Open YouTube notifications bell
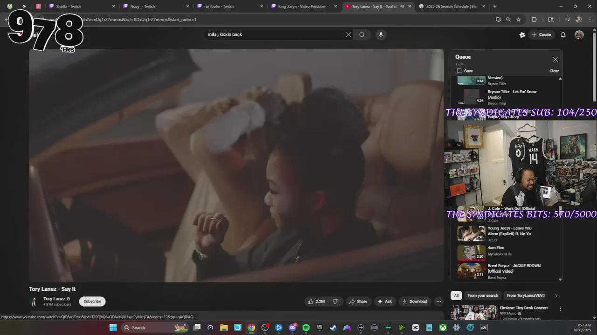Screen dimensions: 597x335 (x=563, y=34)
